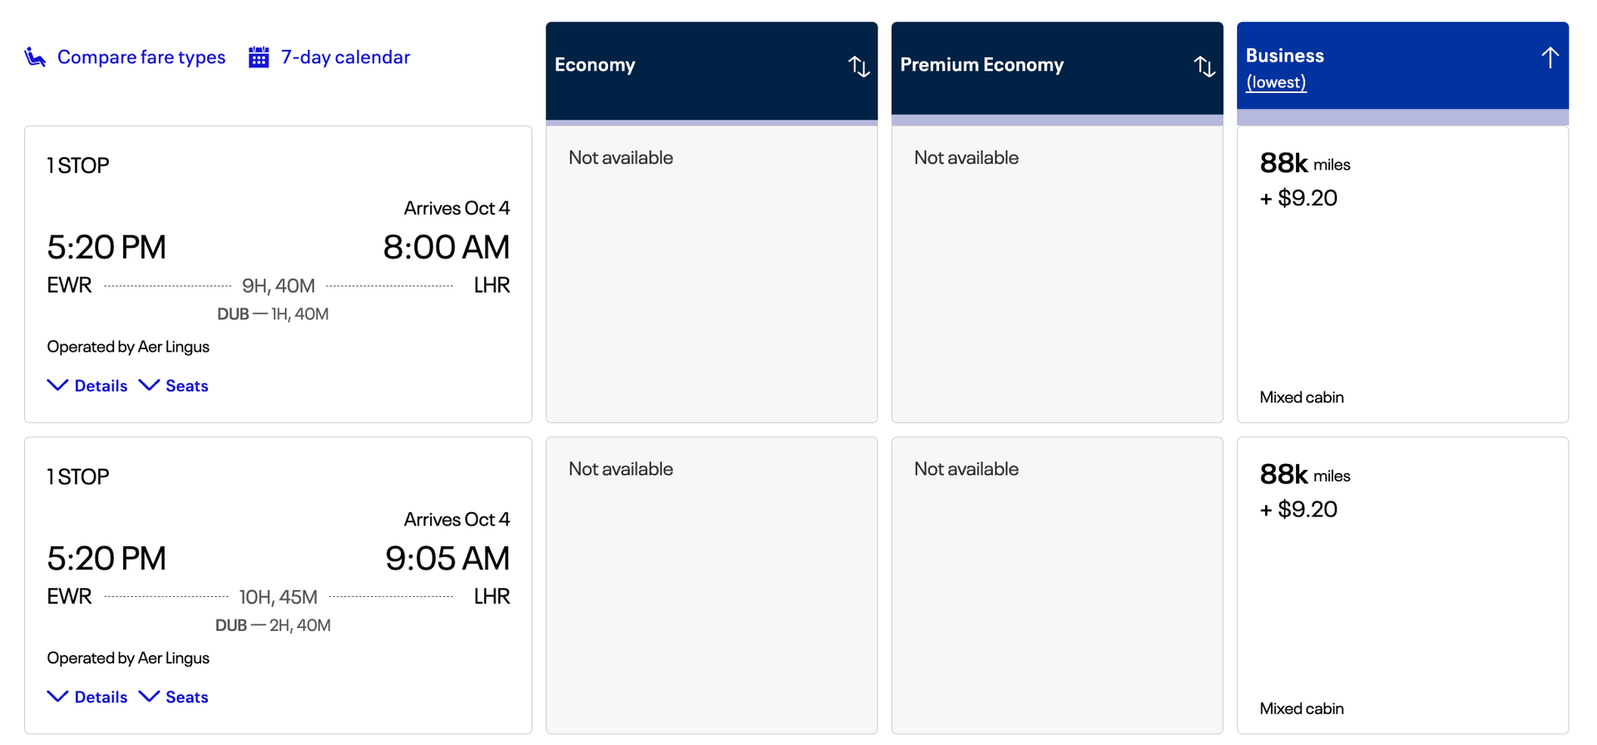Click the sort arrows in Premium Economy header

1204,67
